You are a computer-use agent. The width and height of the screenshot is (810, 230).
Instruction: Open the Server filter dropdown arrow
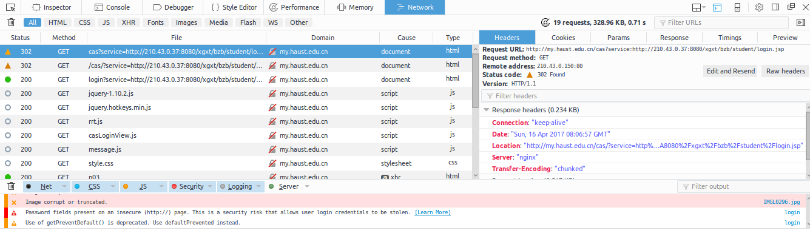click(308, 186)
